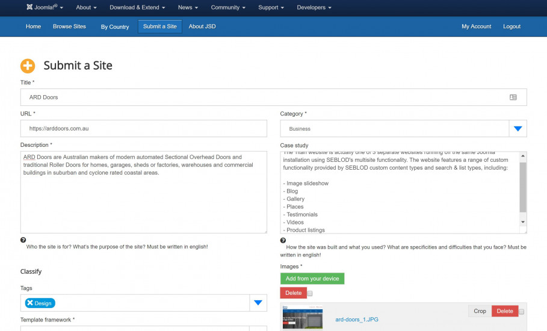Click the Logout link
This screenshot has width=547, height=331.
tap(511, 26)
